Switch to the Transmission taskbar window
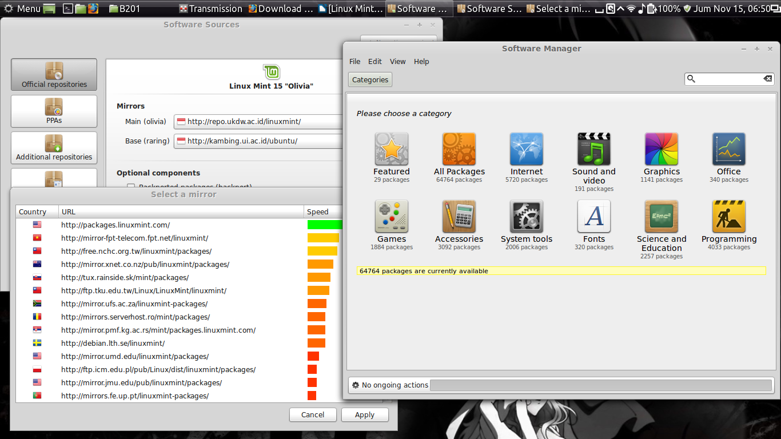781x439 pixels. [x=211, y=9]
